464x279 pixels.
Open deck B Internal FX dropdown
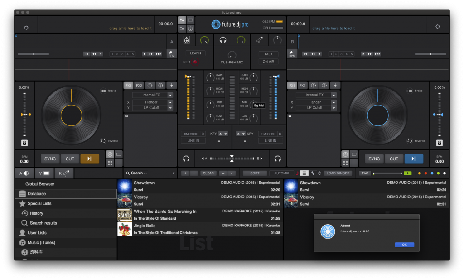click(x=334, y=95)
